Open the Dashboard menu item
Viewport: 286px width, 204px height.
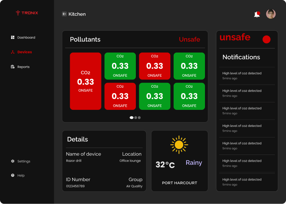[x=26, y=38]
